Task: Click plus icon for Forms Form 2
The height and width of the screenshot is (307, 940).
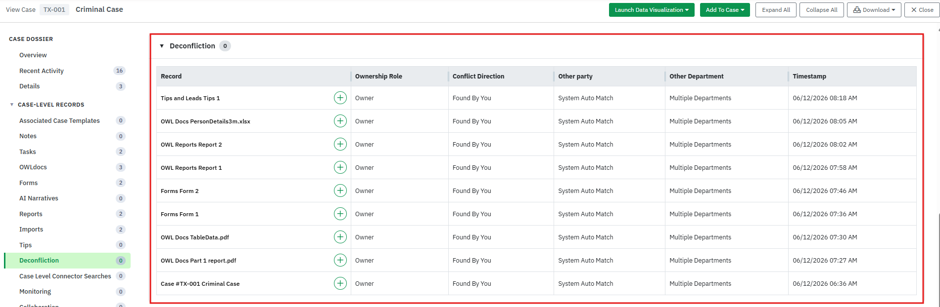Action: tap(340, 191)
